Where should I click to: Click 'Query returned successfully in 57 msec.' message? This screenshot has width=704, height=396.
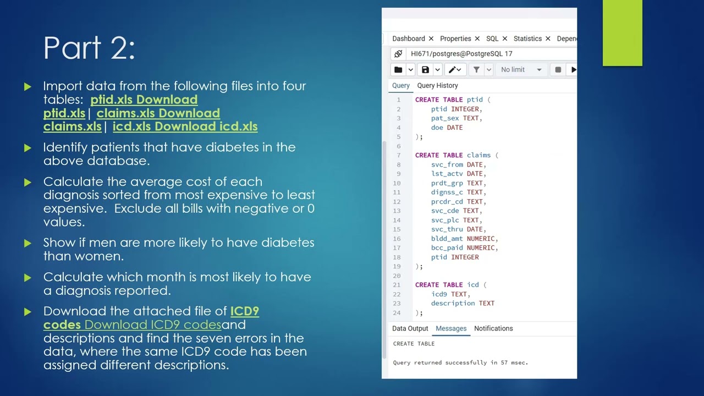[x=460, y=362]
